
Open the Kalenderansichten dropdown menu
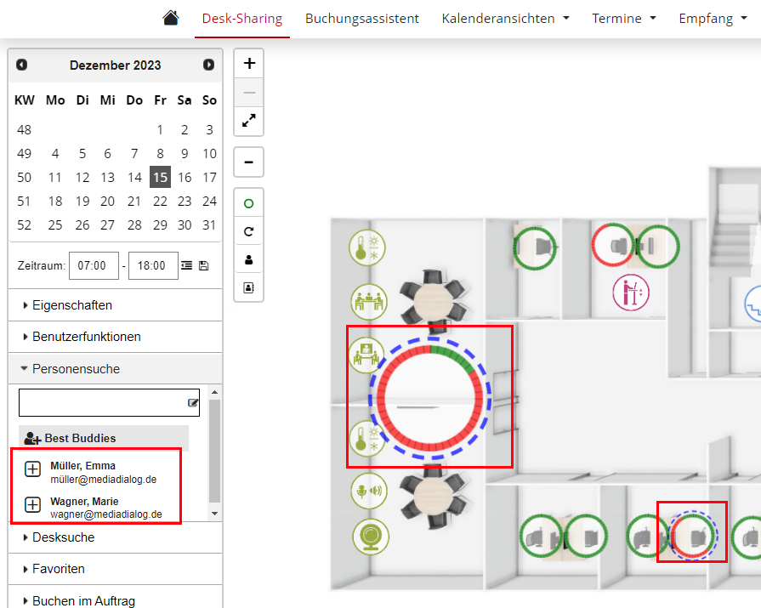point(505,19)
